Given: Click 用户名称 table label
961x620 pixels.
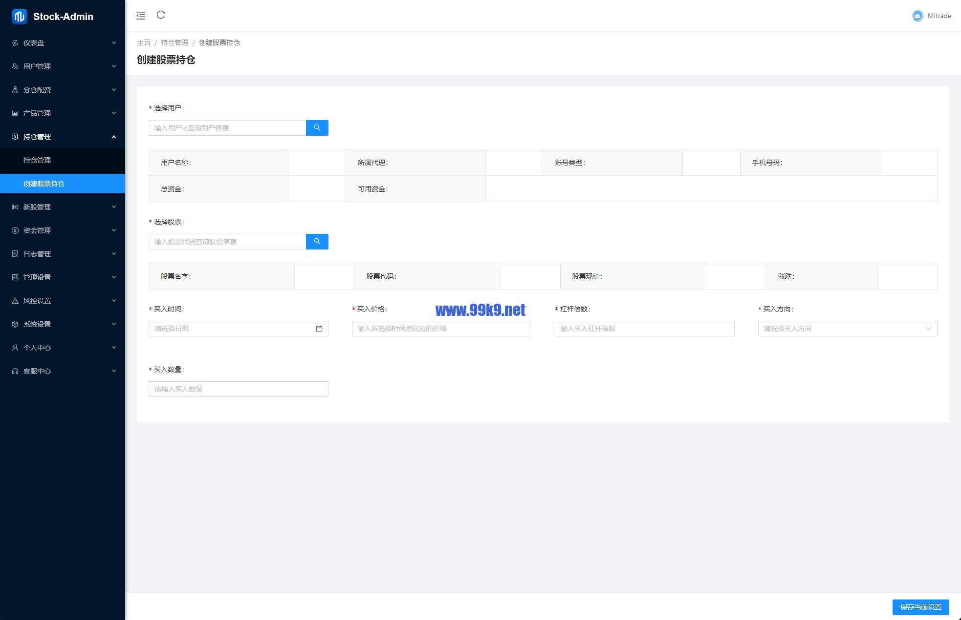Looking at the screenshot, I should [176, 163].
